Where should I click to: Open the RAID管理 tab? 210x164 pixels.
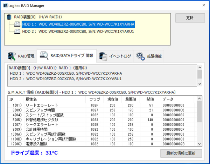(21, 56)
